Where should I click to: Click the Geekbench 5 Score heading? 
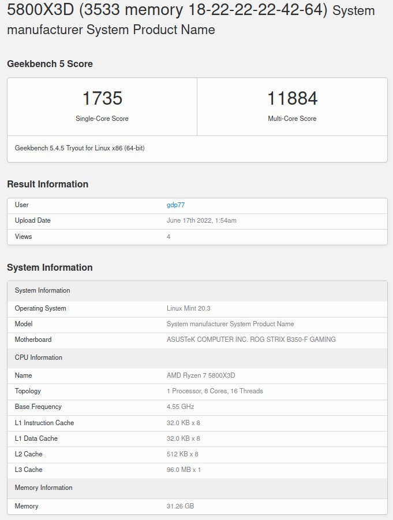(x=50, y=64)
